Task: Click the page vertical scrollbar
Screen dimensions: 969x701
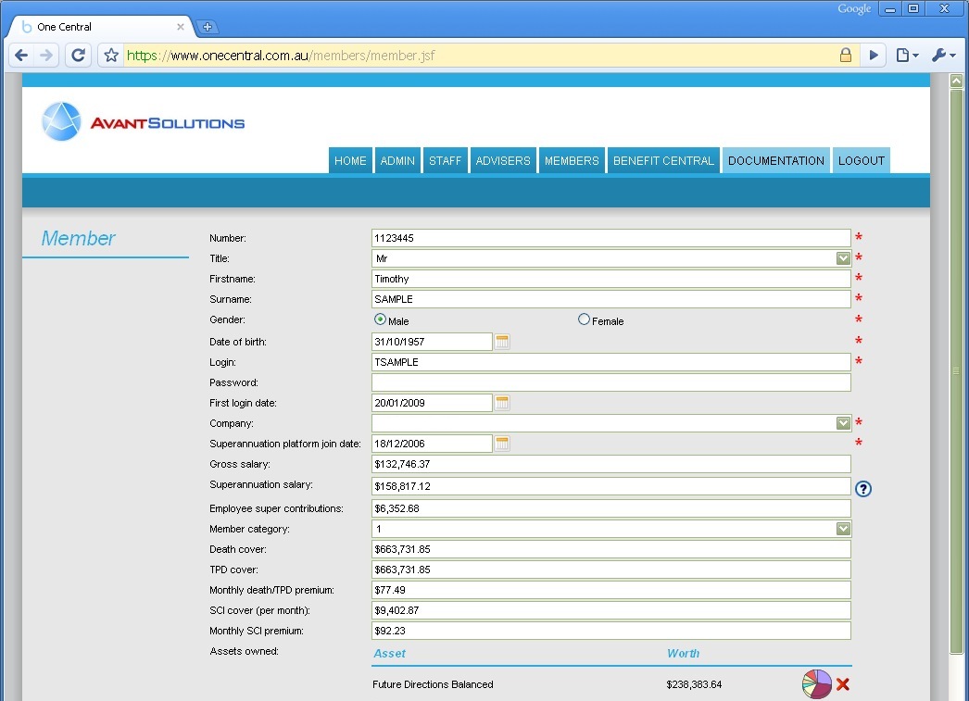Action: (x=957, y=370)
